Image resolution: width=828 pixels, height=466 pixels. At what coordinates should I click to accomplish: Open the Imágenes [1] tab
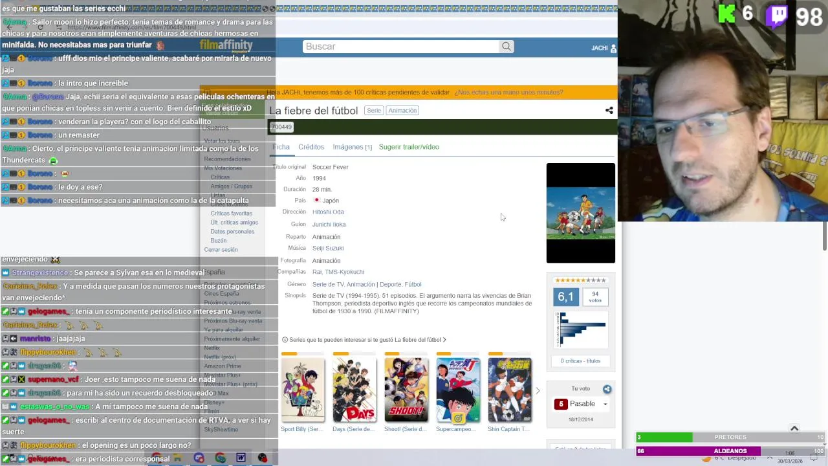click(x=352, y=147)
